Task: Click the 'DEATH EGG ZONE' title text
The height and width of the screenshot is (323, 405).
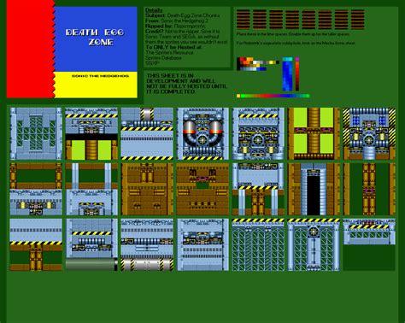Action: (x=95, y=38)
